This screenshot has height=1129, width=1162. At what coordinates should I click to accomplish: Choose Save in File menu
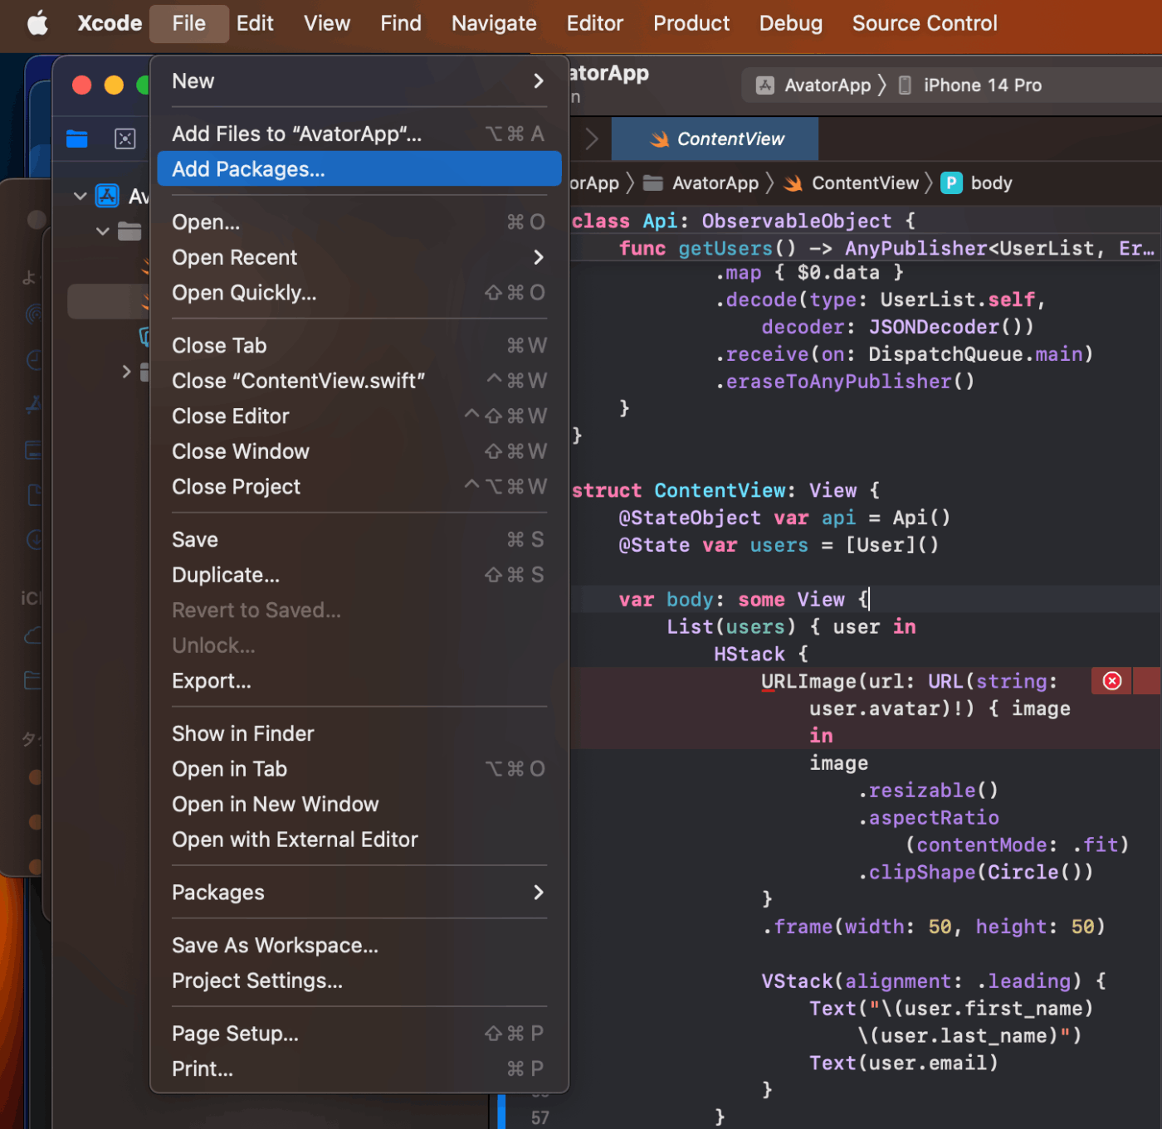pos(359,539)
